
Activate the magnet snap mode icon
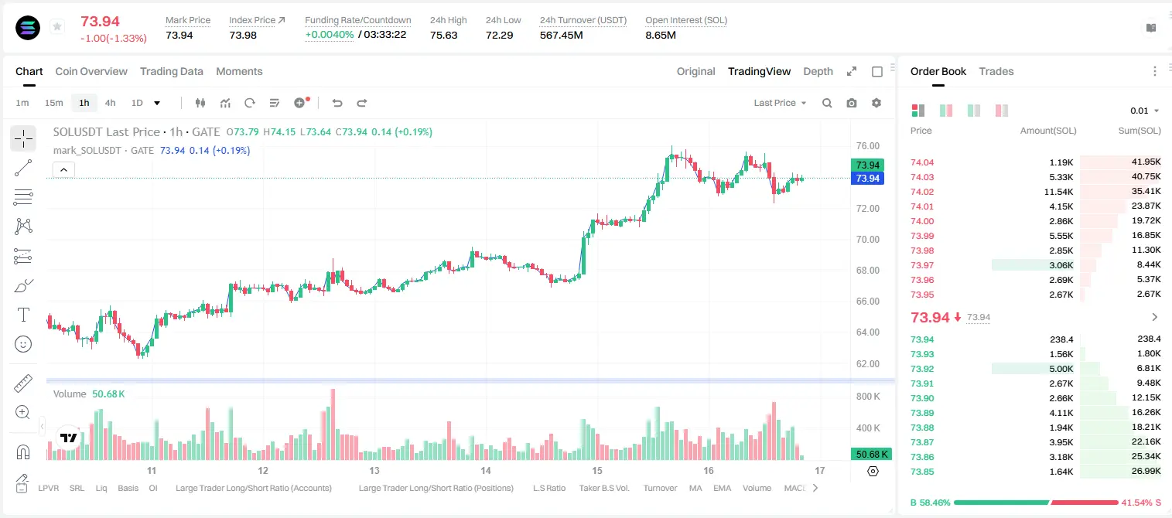click(23, 452)
